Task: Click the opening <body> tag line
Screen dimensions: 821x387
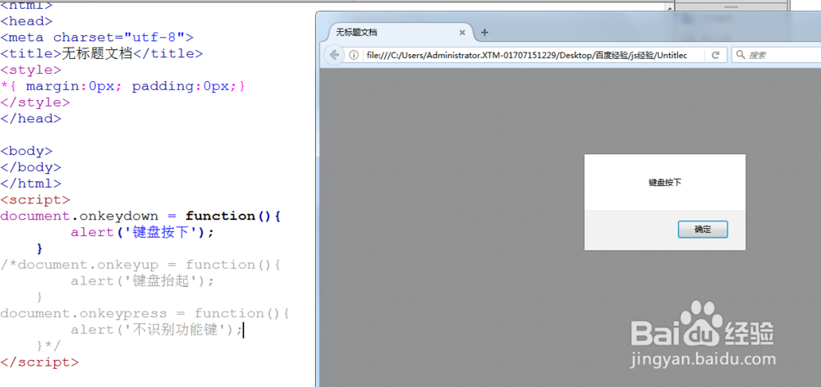Action: pos(27,151)
